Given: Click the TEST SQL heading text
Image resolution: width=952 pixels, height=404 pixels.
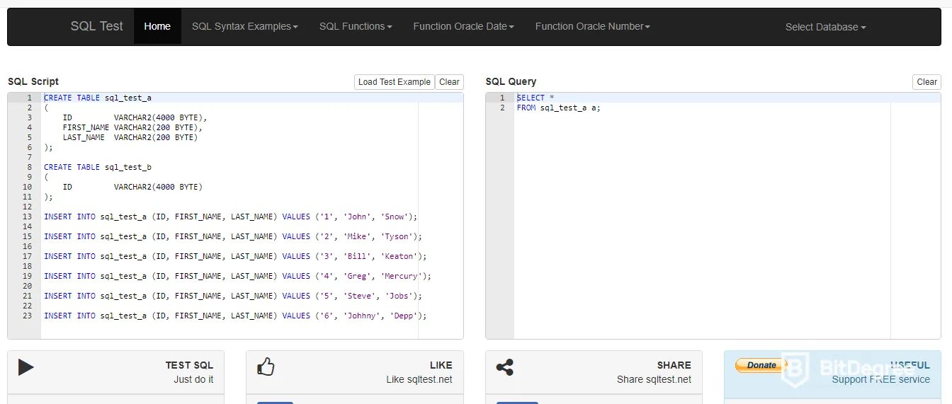Looking at the screenshot, I should [189, 365].
